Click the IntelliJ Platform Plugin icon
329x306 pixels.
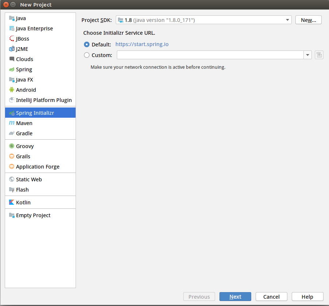click(x=12, y=100)
